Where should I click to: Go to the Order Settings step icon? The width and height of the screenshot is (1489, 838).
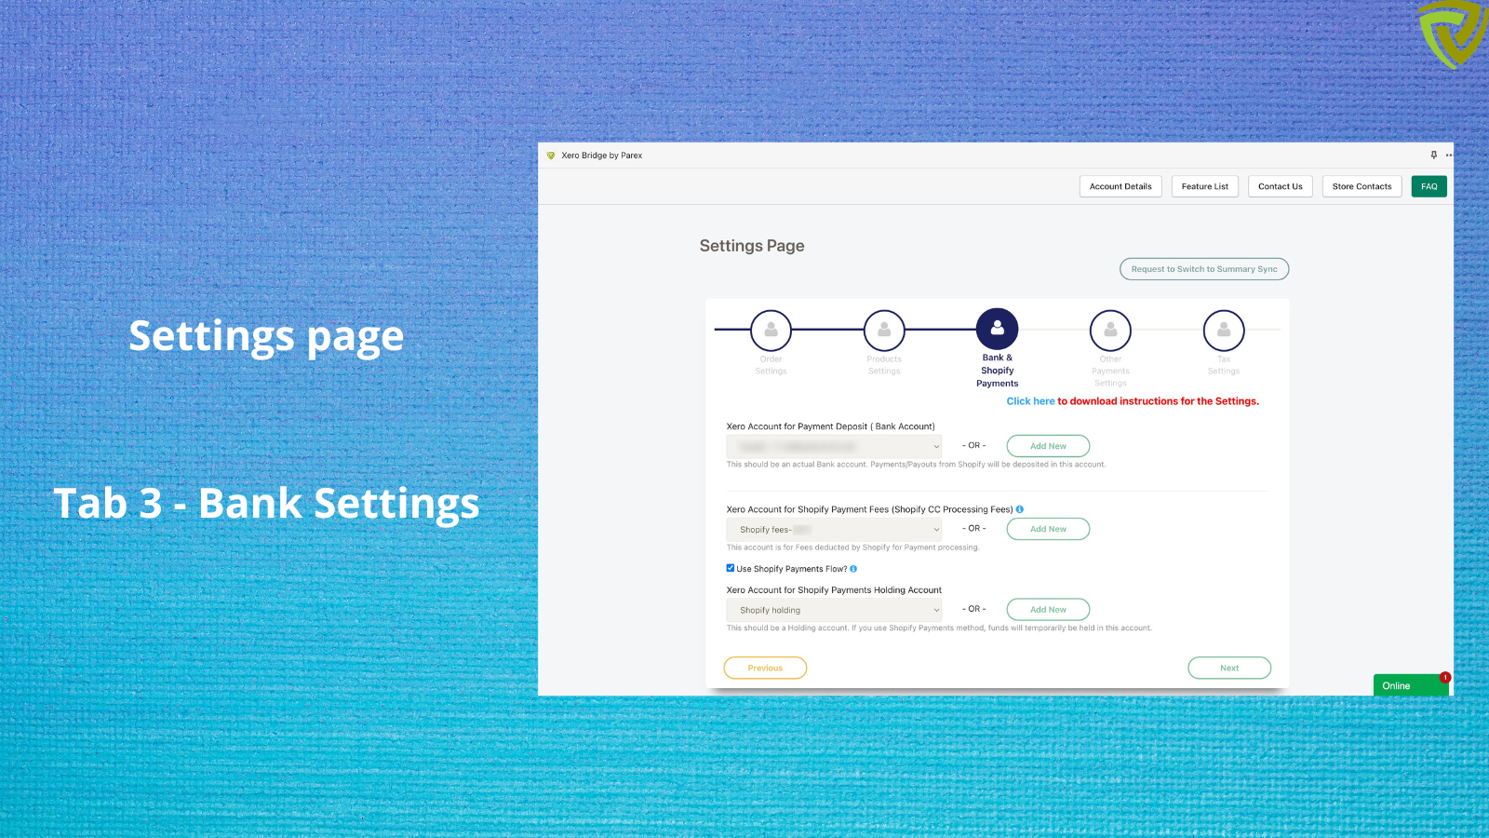point(771,331)
